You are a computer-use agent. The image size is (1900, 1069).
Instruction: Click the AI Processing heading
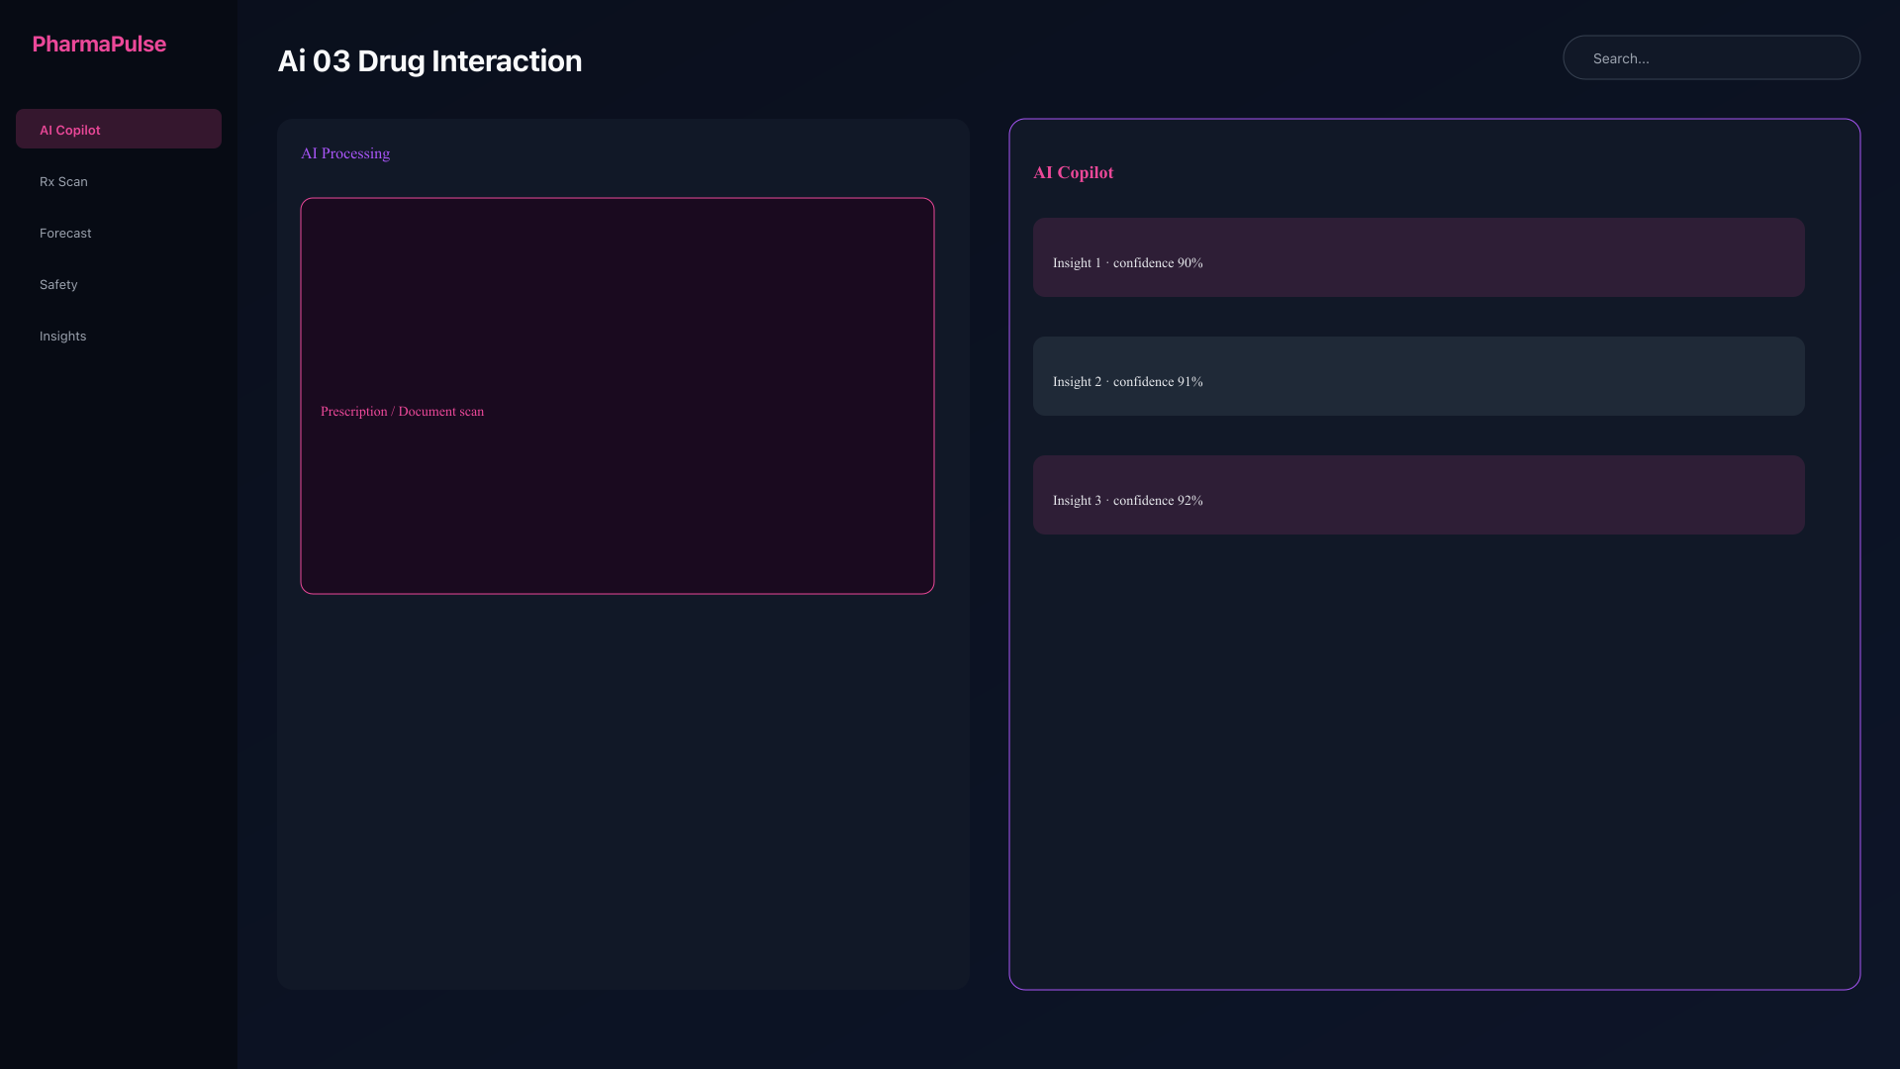(345, 153)
